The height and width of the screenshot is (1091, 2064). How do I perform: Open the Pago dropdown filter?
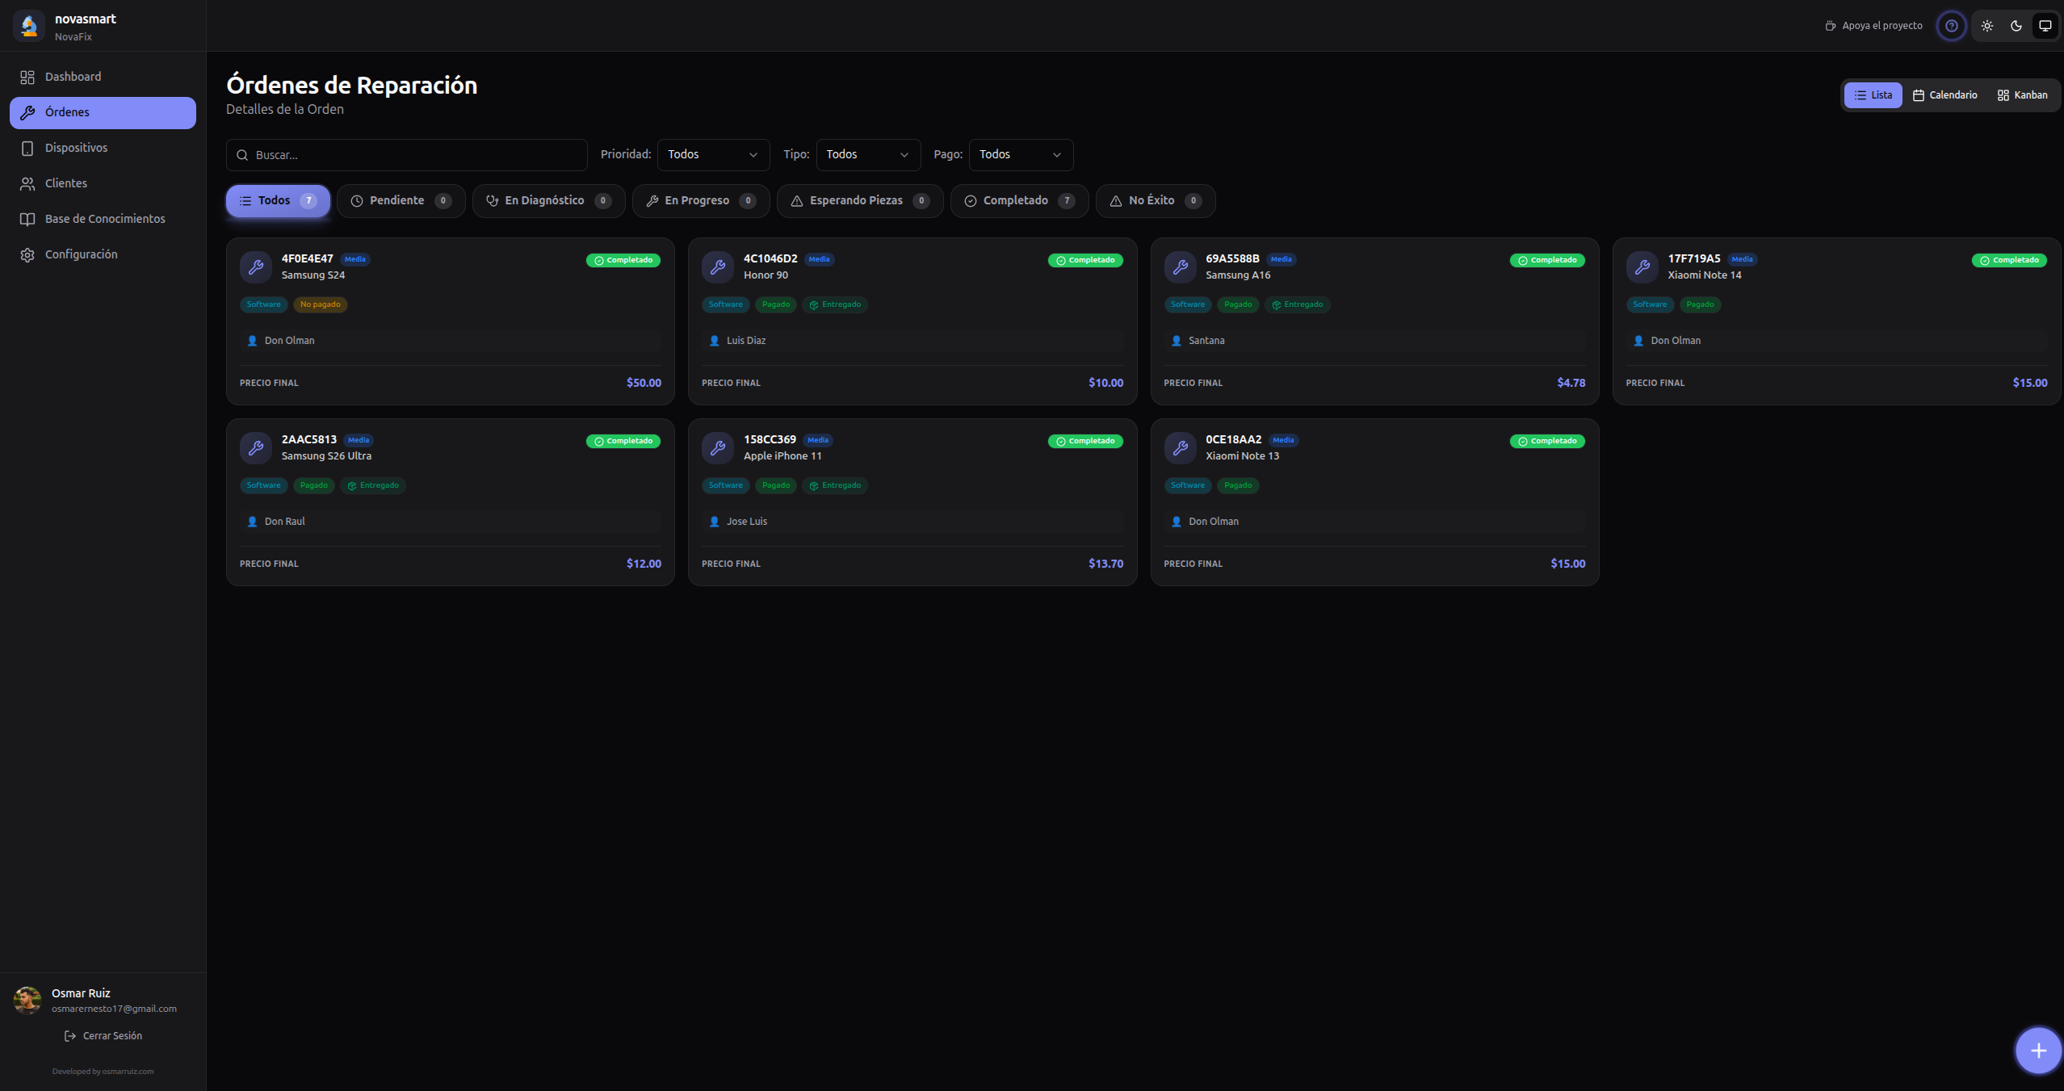click(1021, 154)
